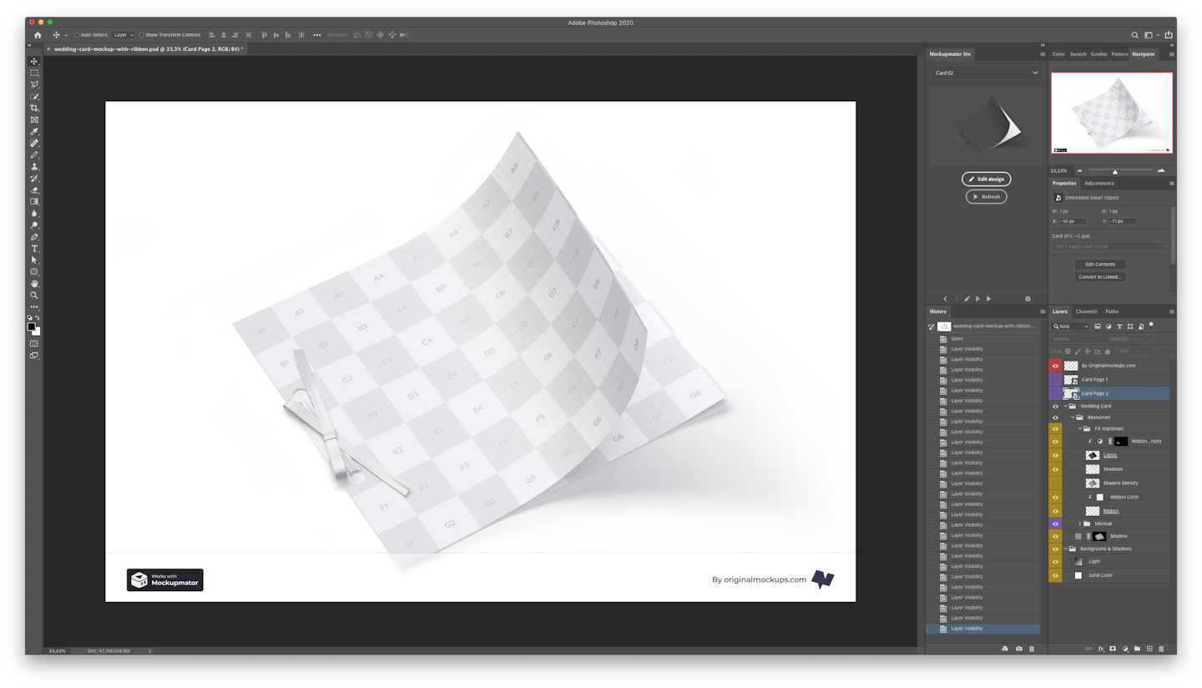Image resolution: width=1202 pixels, height=688 pixels.
Task: Click the Edit Contents button
Action: pos(1099,264)
